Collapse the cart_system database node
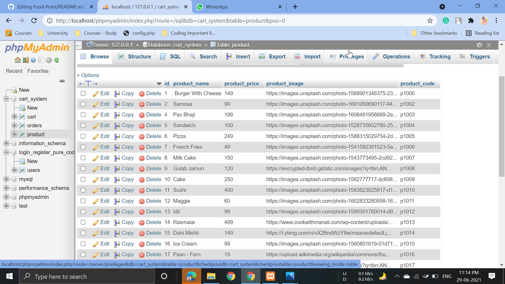This screenshot has width=505, height=284. [x=6, y=99]
